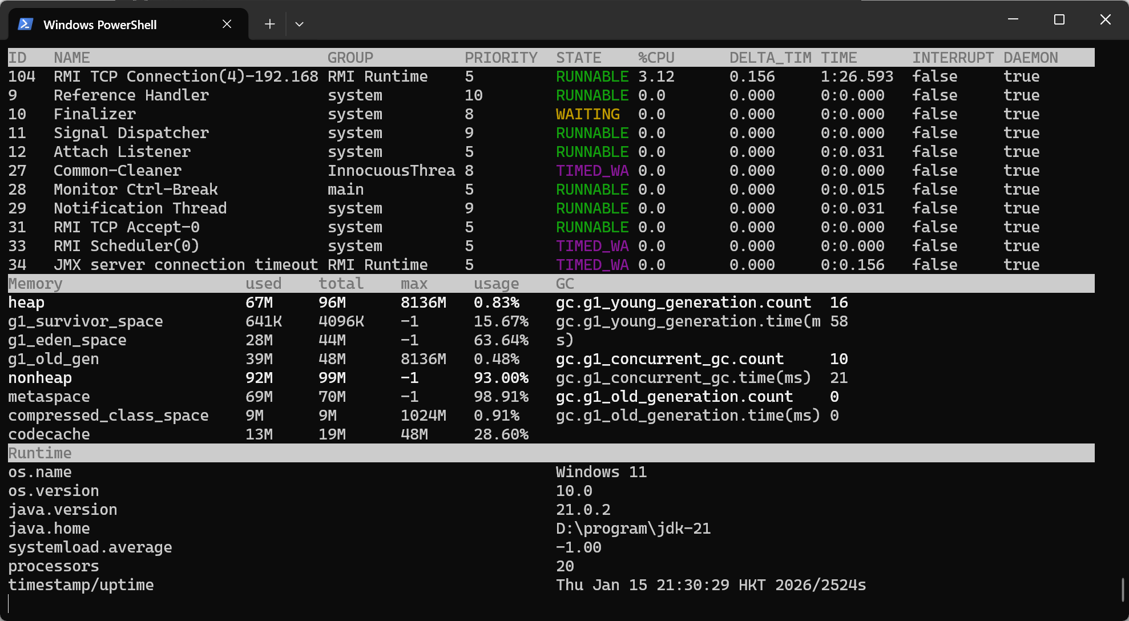
Task: Click the PowerShell icon in the tab
Action: click(x=25, y=24)
